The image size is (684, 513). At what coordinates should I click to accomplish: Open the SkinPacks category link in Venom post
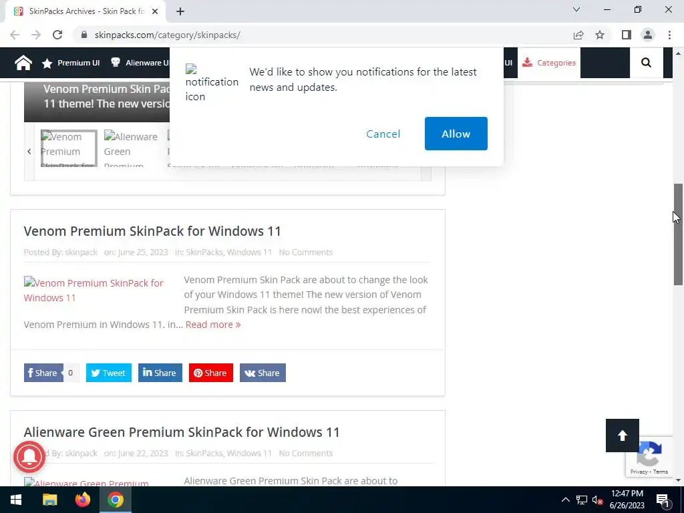pyautogui.click(x=204, y=252)
